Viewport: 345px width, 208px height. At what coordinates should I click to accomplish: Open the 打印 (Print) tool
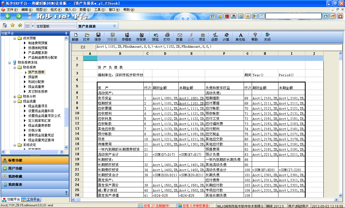[x=167, y=36]
